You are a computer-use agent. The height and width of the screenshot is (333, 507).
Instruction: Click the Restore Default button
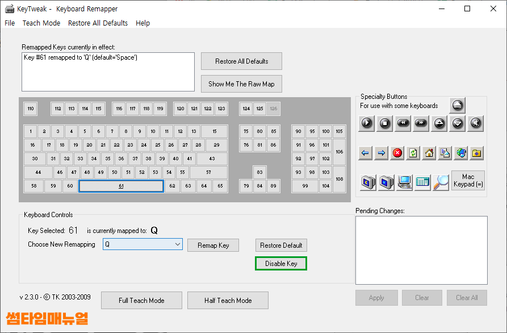(281, 245)
